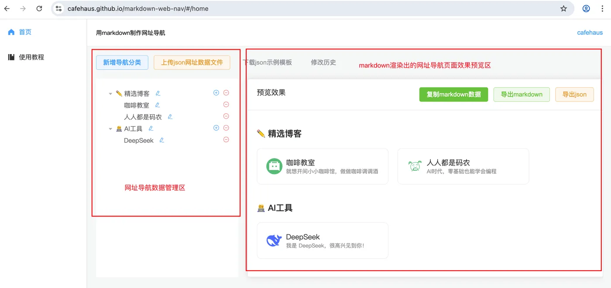Click description 我是 DeepSeek，很高兴见到你！
The width and height of the screenshot is (611, 288).
(x=325, y=246)
